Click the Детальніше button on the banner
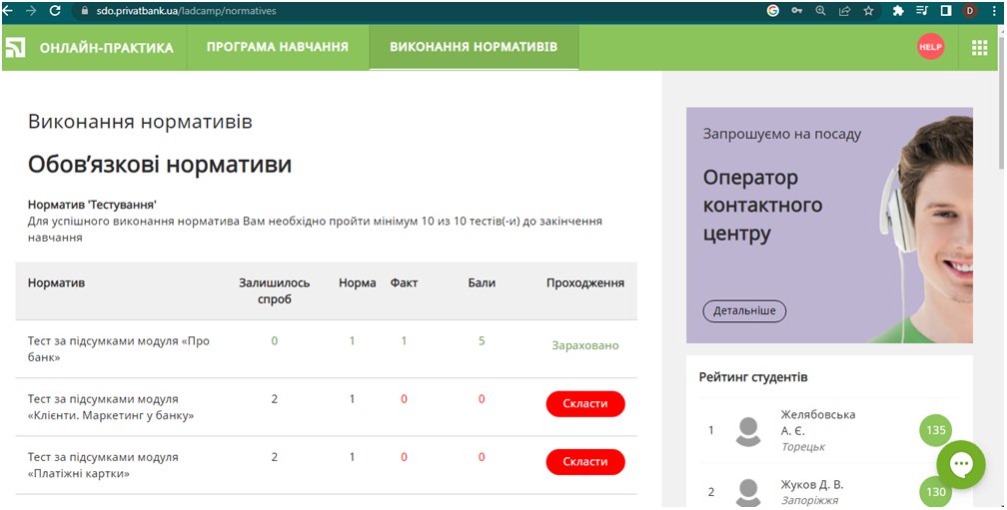The width and height of the screenshot is (1007, 510). point(744,311)
